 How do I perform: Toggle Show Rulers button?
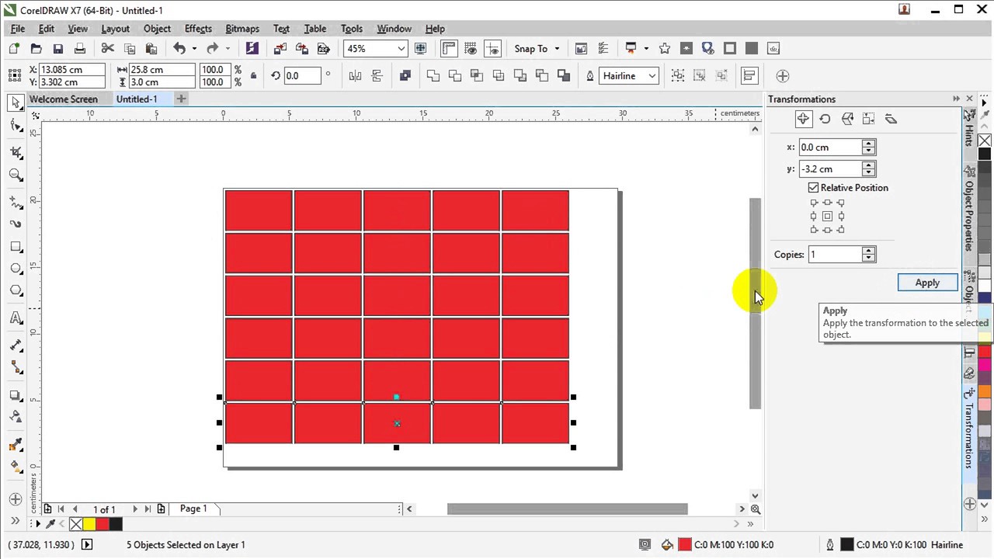(449, 48)
